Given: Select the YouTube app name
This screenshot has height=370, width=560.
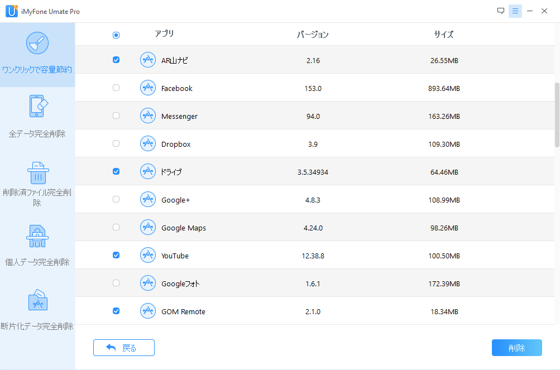Looking at the screenshot, I should coord(175,256).
